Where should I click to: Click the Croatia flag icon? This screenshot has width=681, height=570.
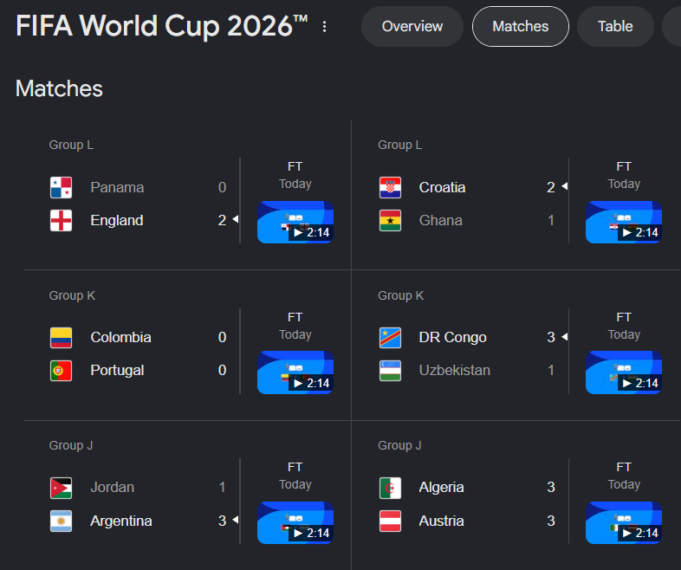coord(390,187)
